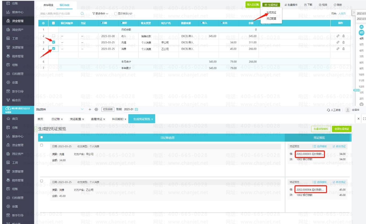Switch to the 库存现金 tab
The height and width of the screenshot is (224, 366).
48,5
